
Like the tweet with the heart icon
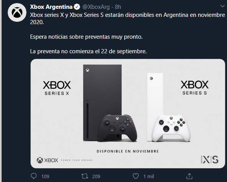click(136, 176)
